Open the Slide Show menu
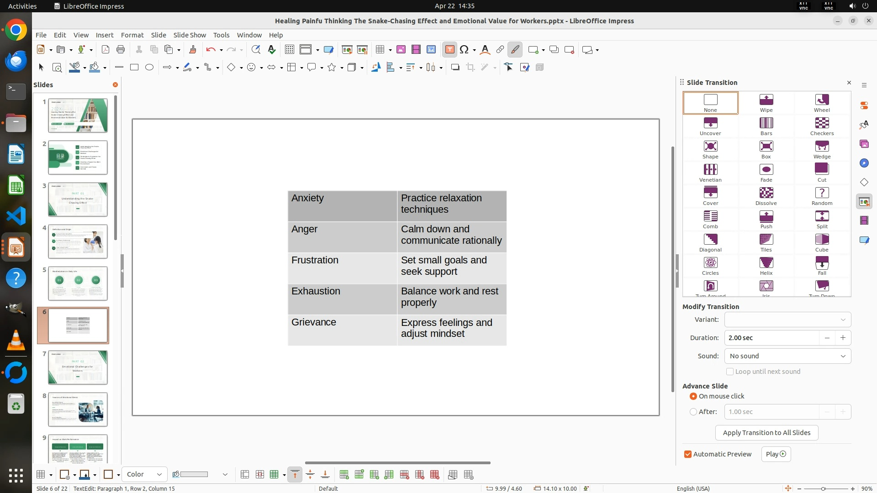This screenshot has height=493, width=877. point(190,35)
